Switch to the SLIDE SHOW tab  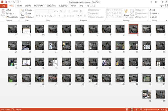pos(63,6)
